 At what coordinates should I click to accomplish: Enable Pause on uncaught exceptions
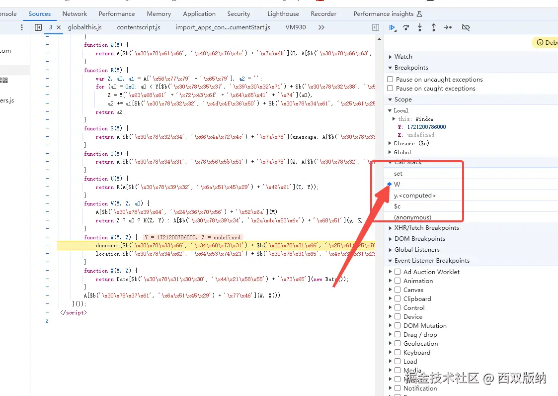pos(390,79)
